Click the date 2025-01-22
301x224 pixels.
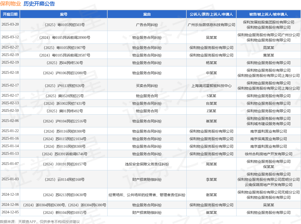click(10, 131)
